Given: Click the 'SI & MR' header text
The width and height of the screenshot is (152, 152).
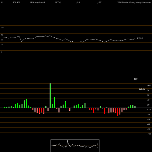Looking at the screenshot, I should coord(16,2).
